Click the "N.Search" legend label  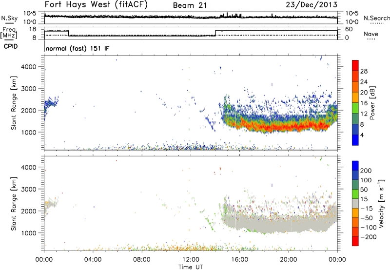click(377, 18)
